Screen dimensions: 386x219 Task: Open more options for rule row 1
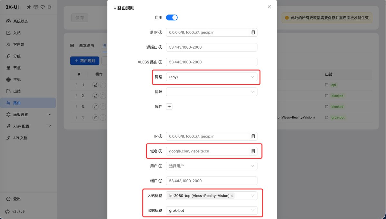pyautogui.click(x=103, y=85)
